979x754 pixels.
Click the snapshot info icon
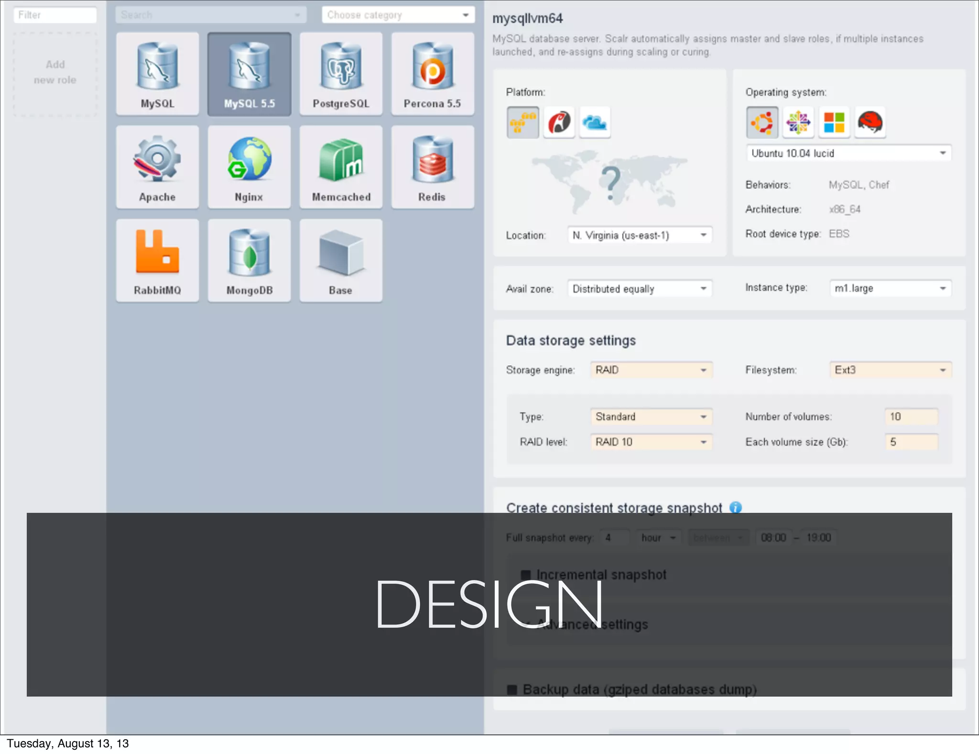736,507
